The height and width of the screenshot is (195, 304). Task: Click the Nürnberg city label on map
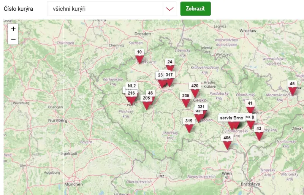pos(58,120)
